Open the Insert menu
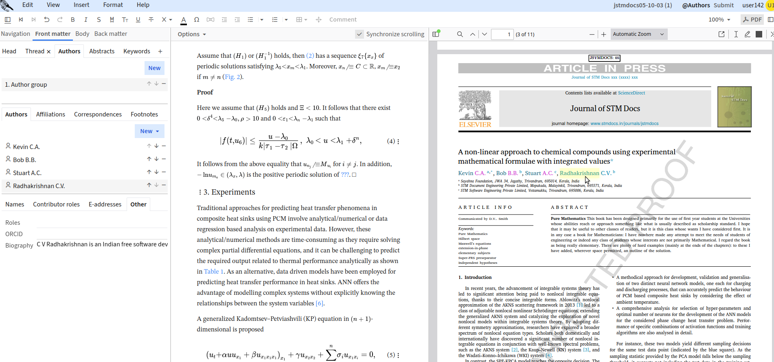 pos(81,5)
